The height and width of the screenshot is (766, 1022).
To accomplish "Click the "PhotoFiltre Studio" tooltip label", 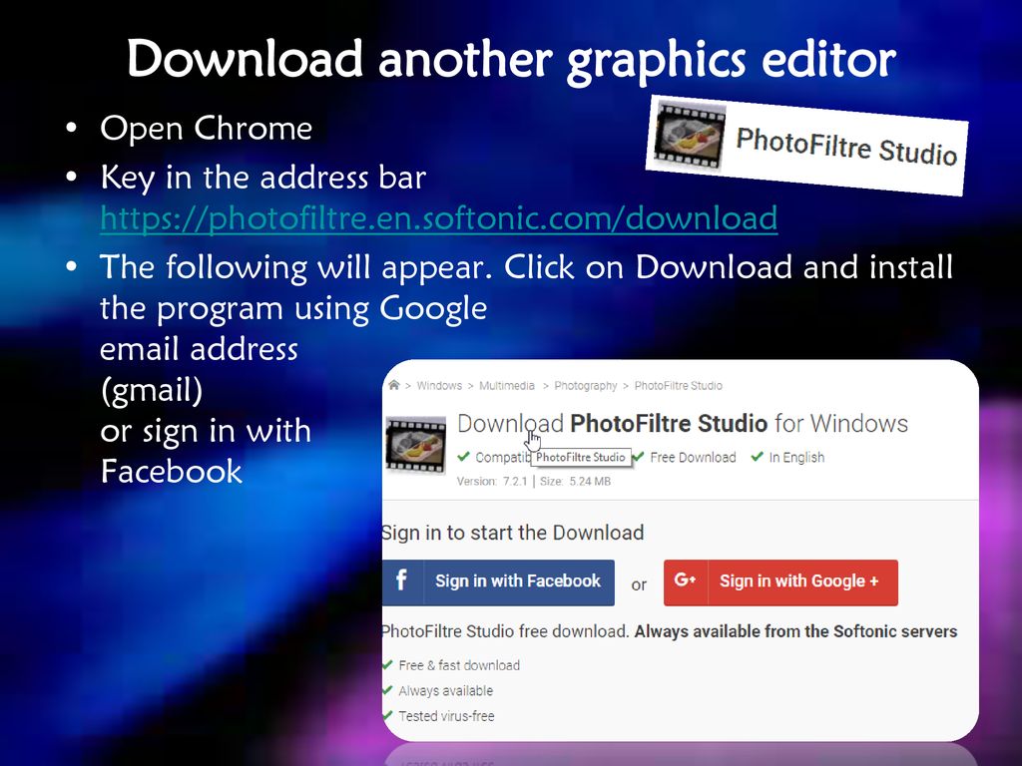I will point(581,457).
